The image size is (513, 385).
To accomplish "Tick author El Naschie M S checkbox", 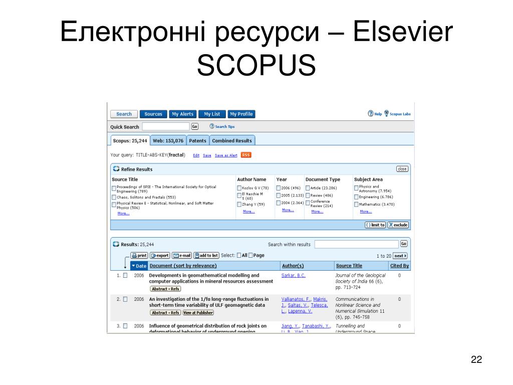I will click(239, 196).
